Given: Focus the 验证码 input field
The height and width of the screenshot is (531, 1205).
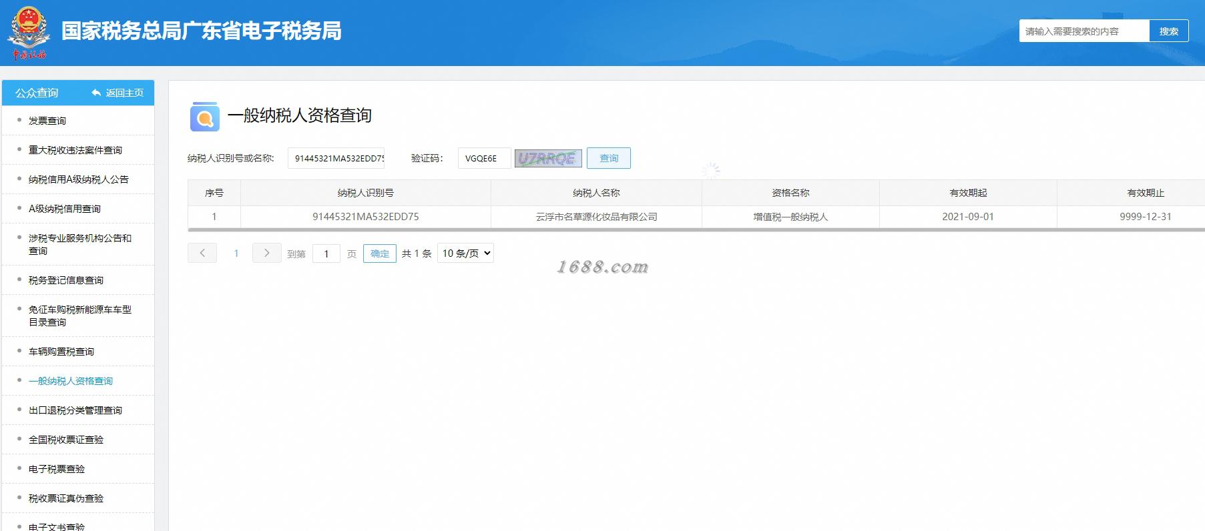Looking at the screenshot, I should 484,158.
